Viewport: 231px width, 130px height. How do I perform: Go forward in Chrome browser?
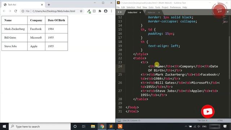coord(10,11)
